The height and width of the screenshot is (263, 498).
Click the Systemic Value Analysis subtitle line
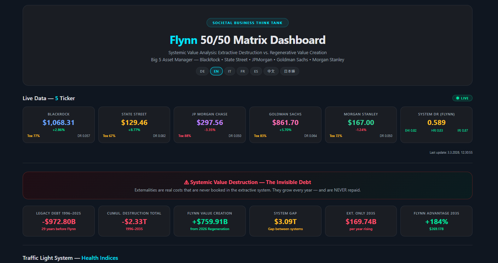tap(248, 52)
